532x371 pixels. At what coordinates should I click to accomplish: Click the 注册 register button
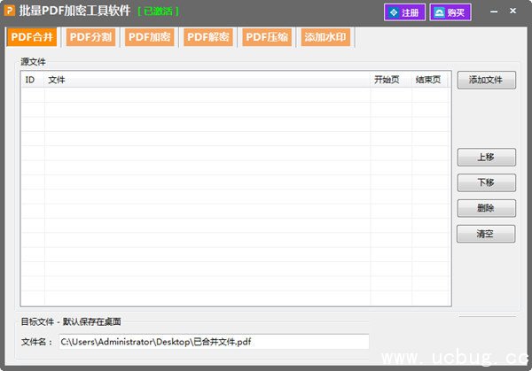point(403,12)
